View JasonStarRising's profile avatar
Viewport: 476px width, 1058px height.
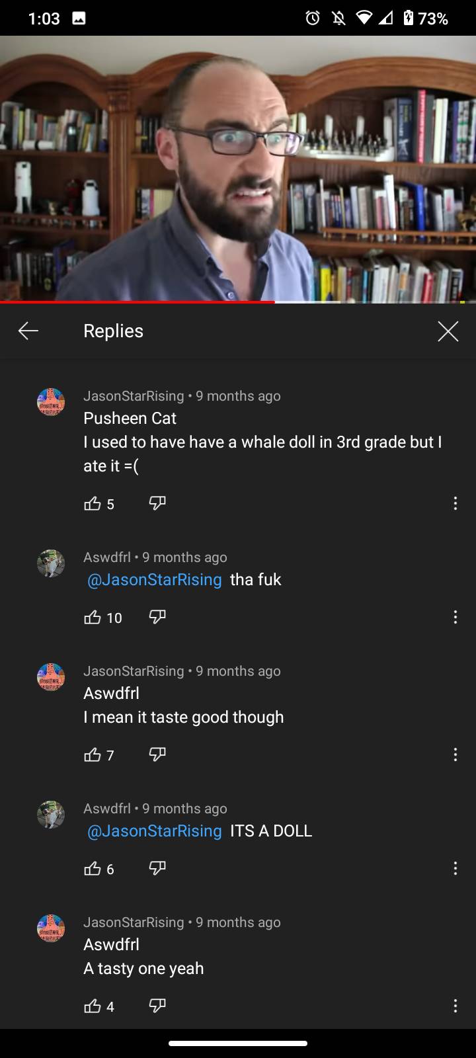click(51, 401)
